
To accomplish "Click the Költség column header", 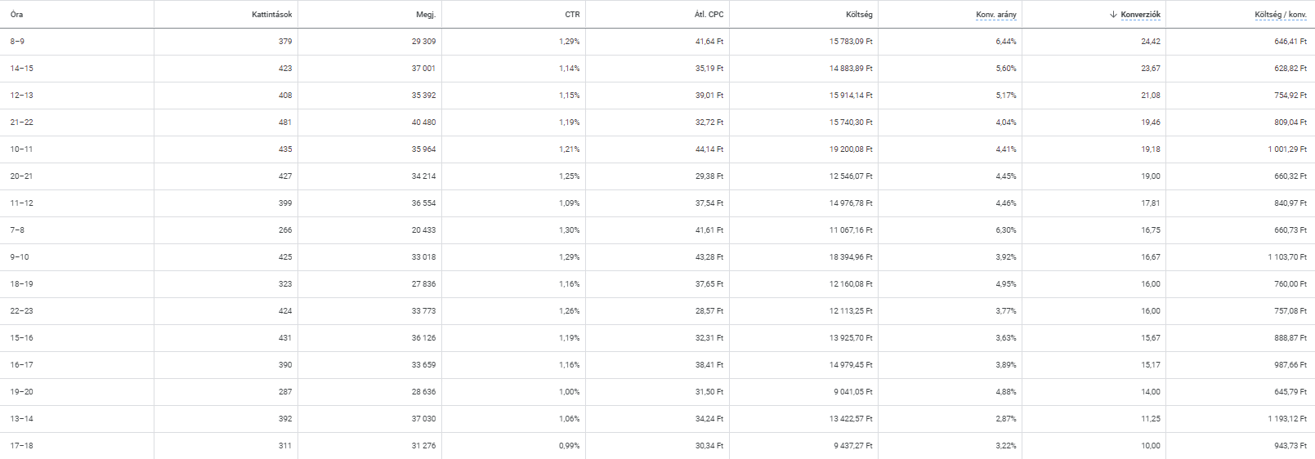I will tap(859, 15).
